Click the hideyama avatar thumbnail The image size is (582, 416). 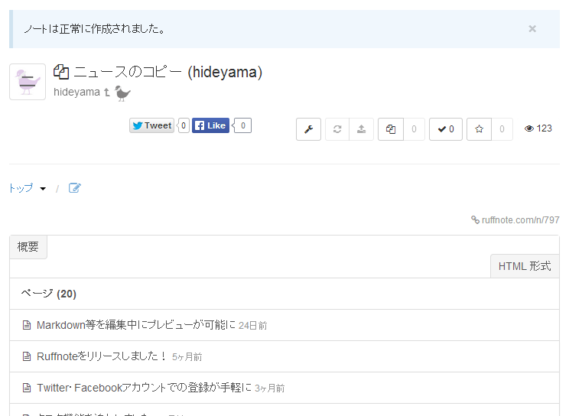[28, 82]
